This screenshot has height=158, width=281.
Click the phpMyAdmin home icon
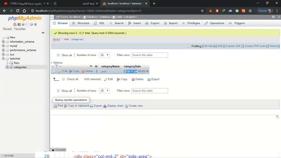pos(14,25)
